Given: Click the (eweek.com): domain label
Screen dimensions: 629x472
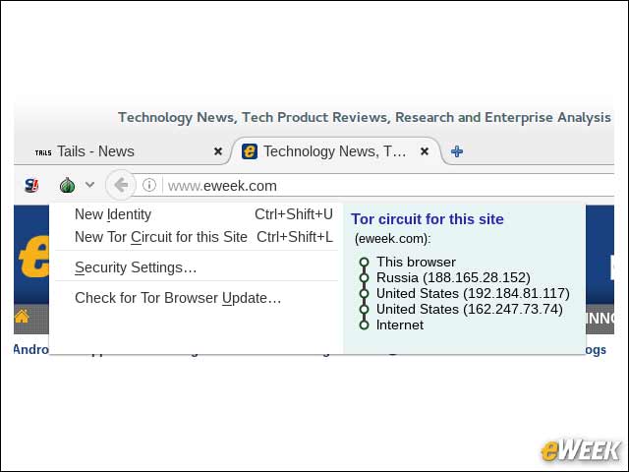Looking at the screenshot, I should pos(393,238).
